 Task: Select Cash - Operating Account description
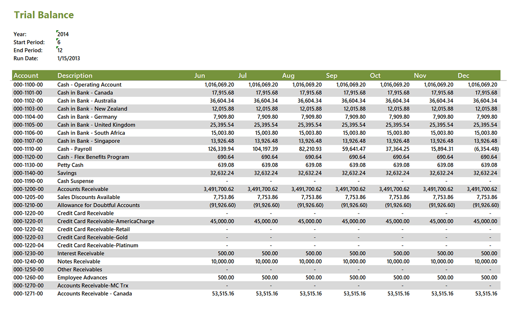(x=89, y=85)
